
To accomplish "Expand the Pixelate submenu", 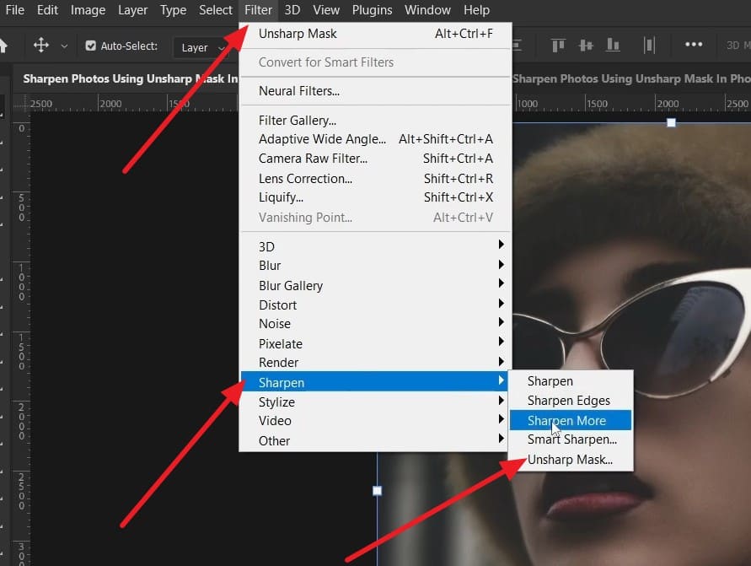I will (376, 343).
